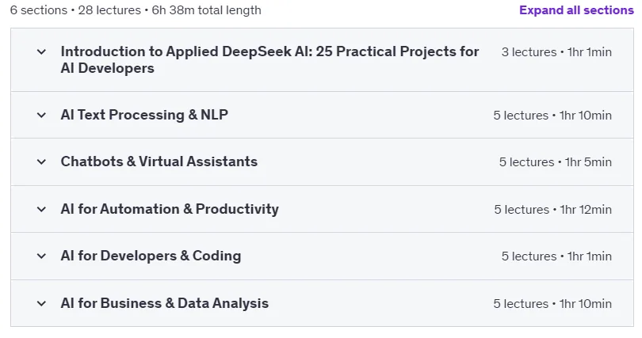
Task: Click the 6 sections • 28 lectures summary text
Action: pyautogui.click(x=75, y=10)
